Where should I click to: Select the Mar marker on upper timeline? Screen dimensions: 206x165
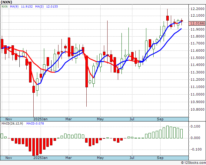pos(68,119)
